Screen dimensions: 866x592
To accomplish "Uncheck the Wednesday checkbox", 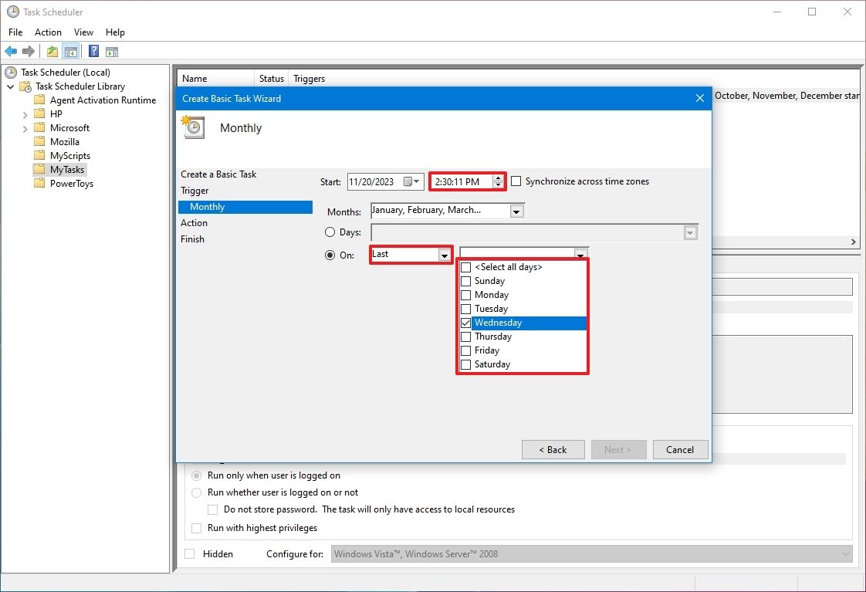I will click(465, 323).
